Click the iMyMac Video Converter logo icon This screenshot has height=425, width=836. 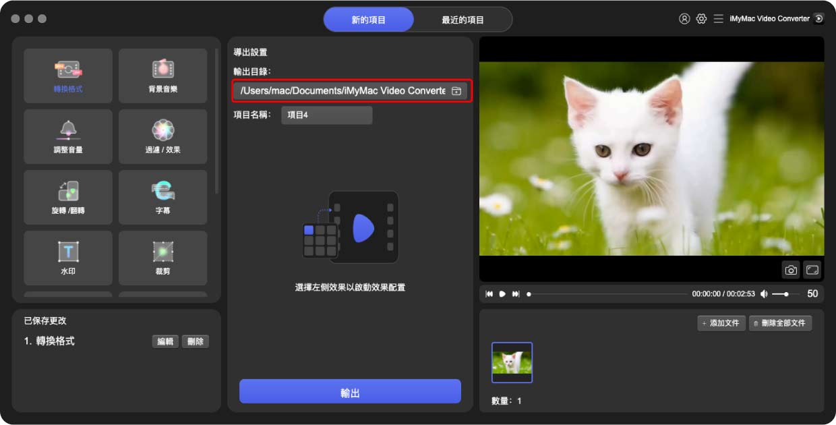(819, 19)
